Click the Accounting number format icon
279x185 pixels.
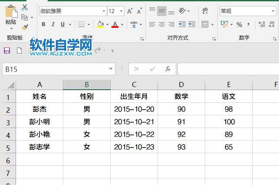pyautogui.click(x=224, y=24)
